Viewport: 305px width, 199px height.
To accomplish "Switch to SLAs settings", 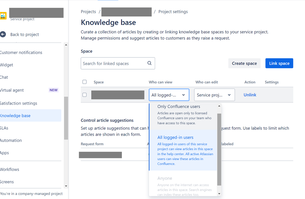I will point(4,128).
